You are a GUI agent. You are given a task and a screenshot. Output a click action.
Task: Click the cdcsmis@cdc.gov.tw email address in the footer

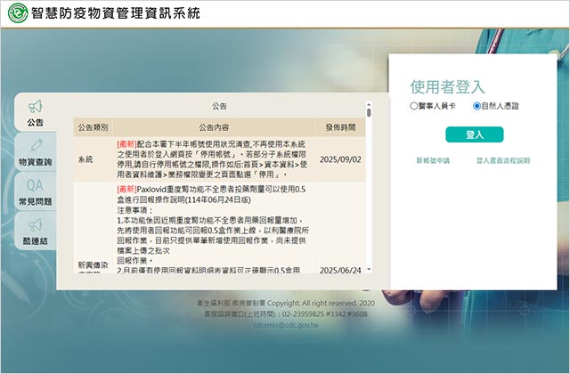click(x=285, y=326)
